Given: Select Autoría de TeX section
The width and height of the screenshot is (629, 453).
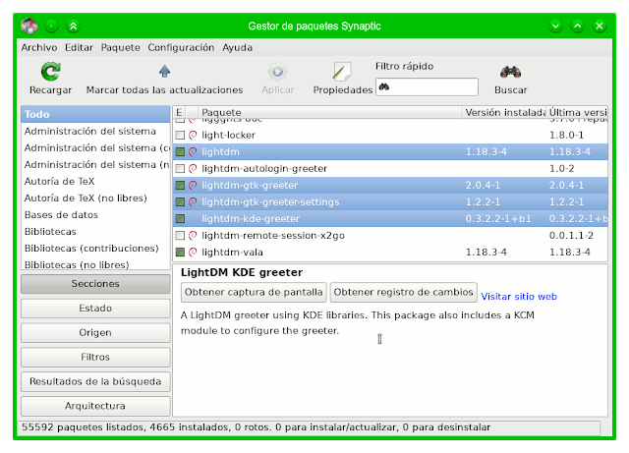Looking at the screenshot, I should click(95, 182).
